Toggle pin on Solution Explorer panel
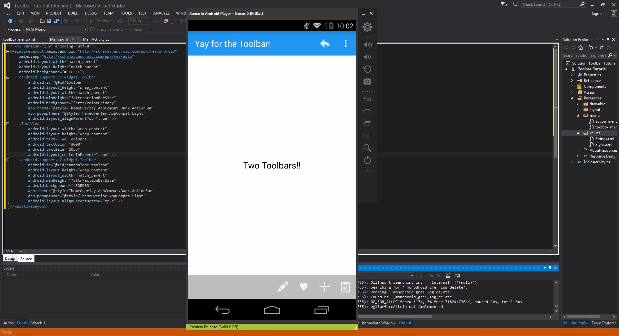 pos(608,39)
